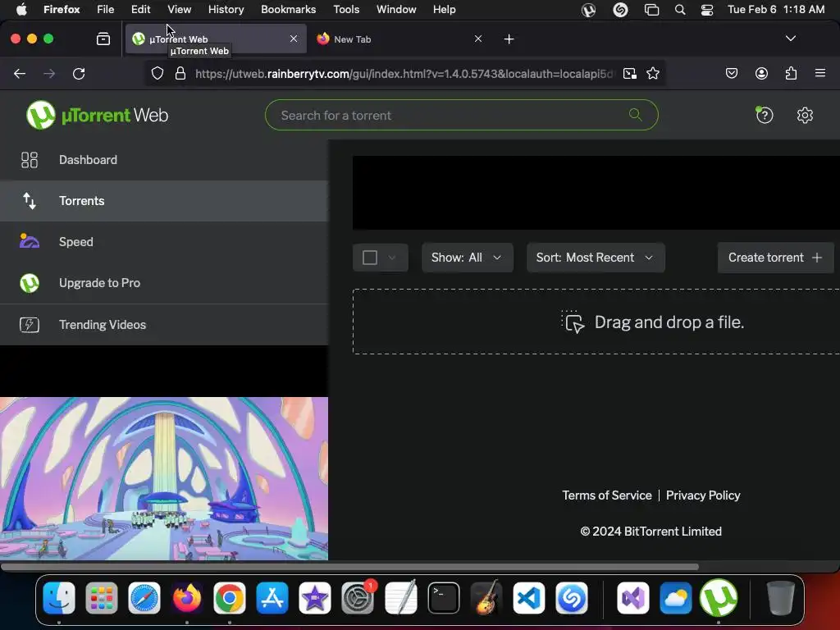Click the Drag and drop a file area
Viewport: 840px width, 630px height.
coord(596,322)
